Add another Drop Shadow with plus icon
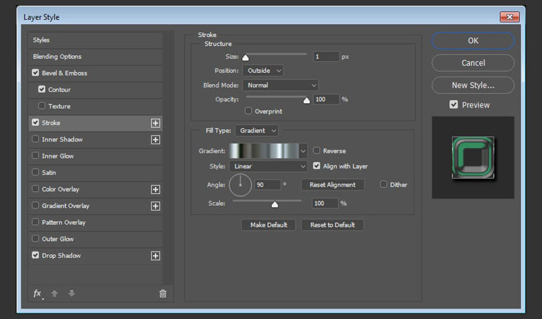Viewport: 542px width, 319px height. [155, 256]
